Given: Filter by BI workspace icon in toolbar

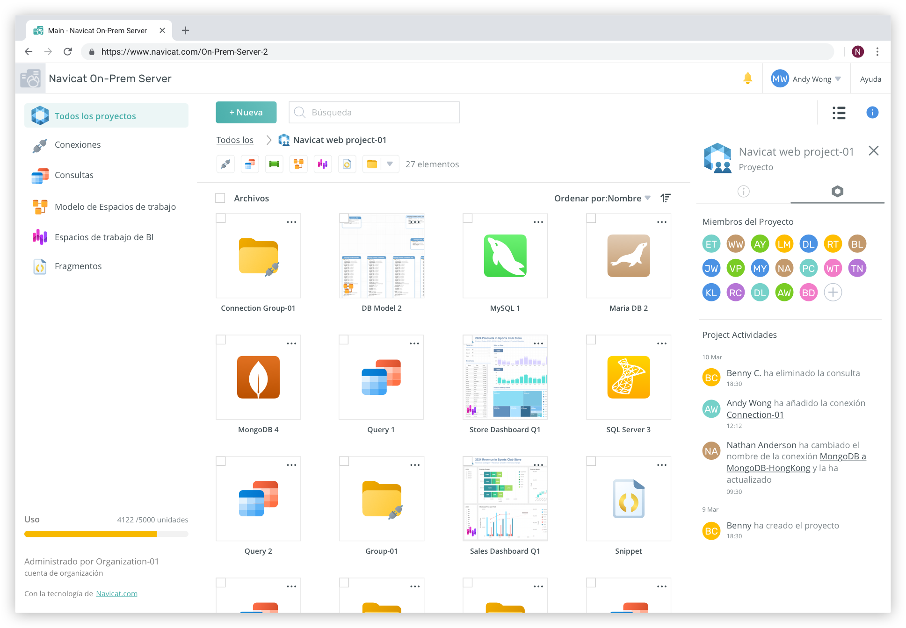Looking at the screenshot, I should pos(323,164).
